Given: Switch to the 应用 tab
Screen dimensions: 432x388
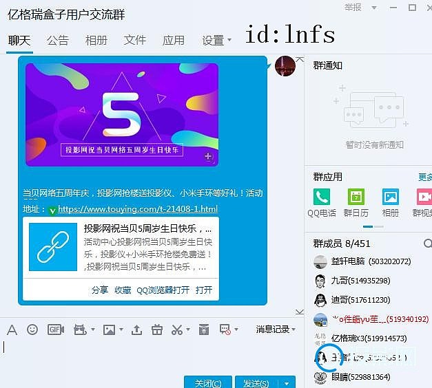Looking at the screenshot, I should pyautogui.click(x=174, y=41).
